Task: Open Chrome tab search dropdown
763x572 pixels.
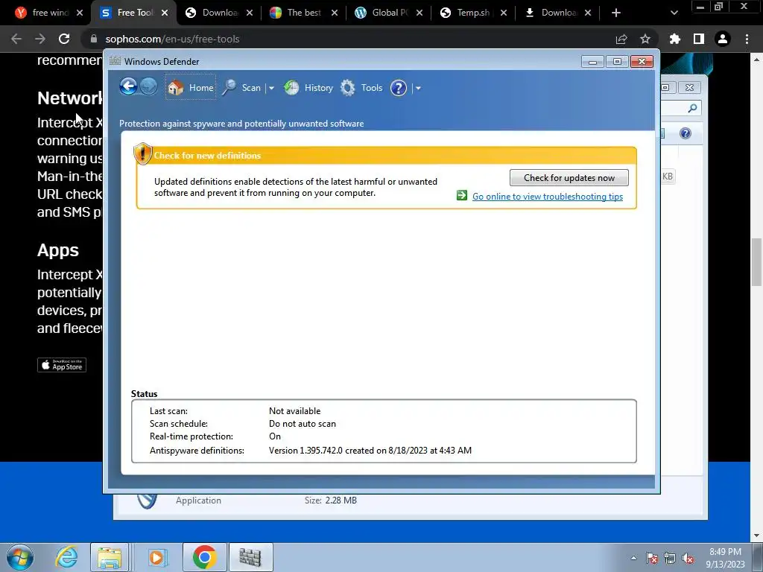Action: (674, 13)
